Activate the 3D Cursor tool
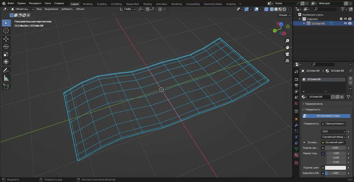 tap(6, 30)
